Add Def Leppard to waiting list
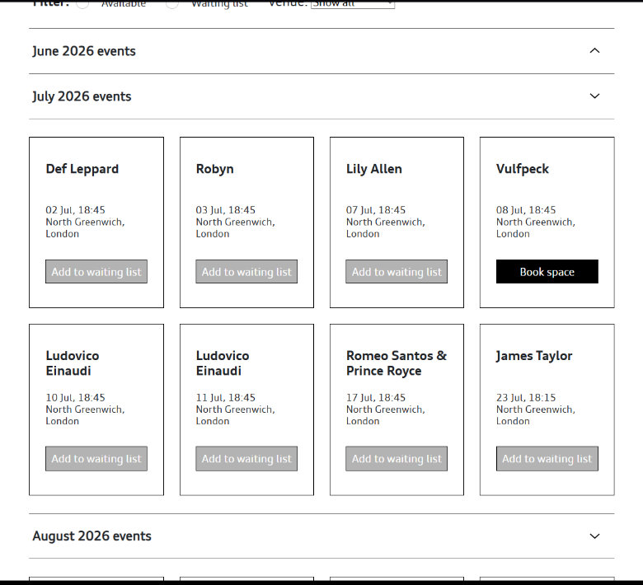This screenshot has width=643, height=585. 96,271
